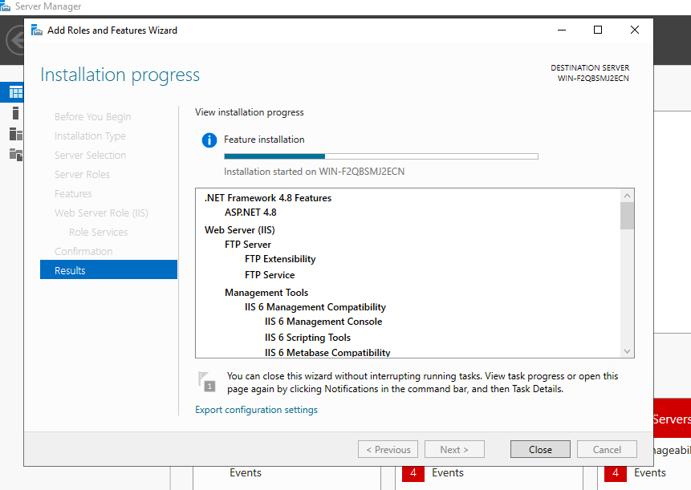The width and height of the screenshot is (691, 490).
Task: Click 'Web Server (IIS)' in the feature list
Action: [240, 230]
